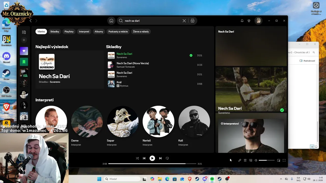
Task: Open Samuel Tomecek artist link
Action: click(x=126, y=67)
